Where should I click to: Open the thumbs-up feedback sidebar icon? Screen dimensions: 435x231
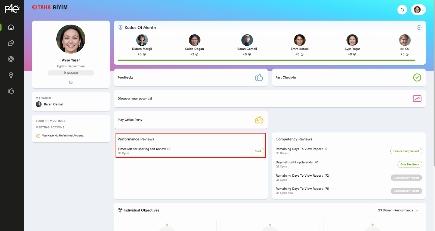(11, 91)
